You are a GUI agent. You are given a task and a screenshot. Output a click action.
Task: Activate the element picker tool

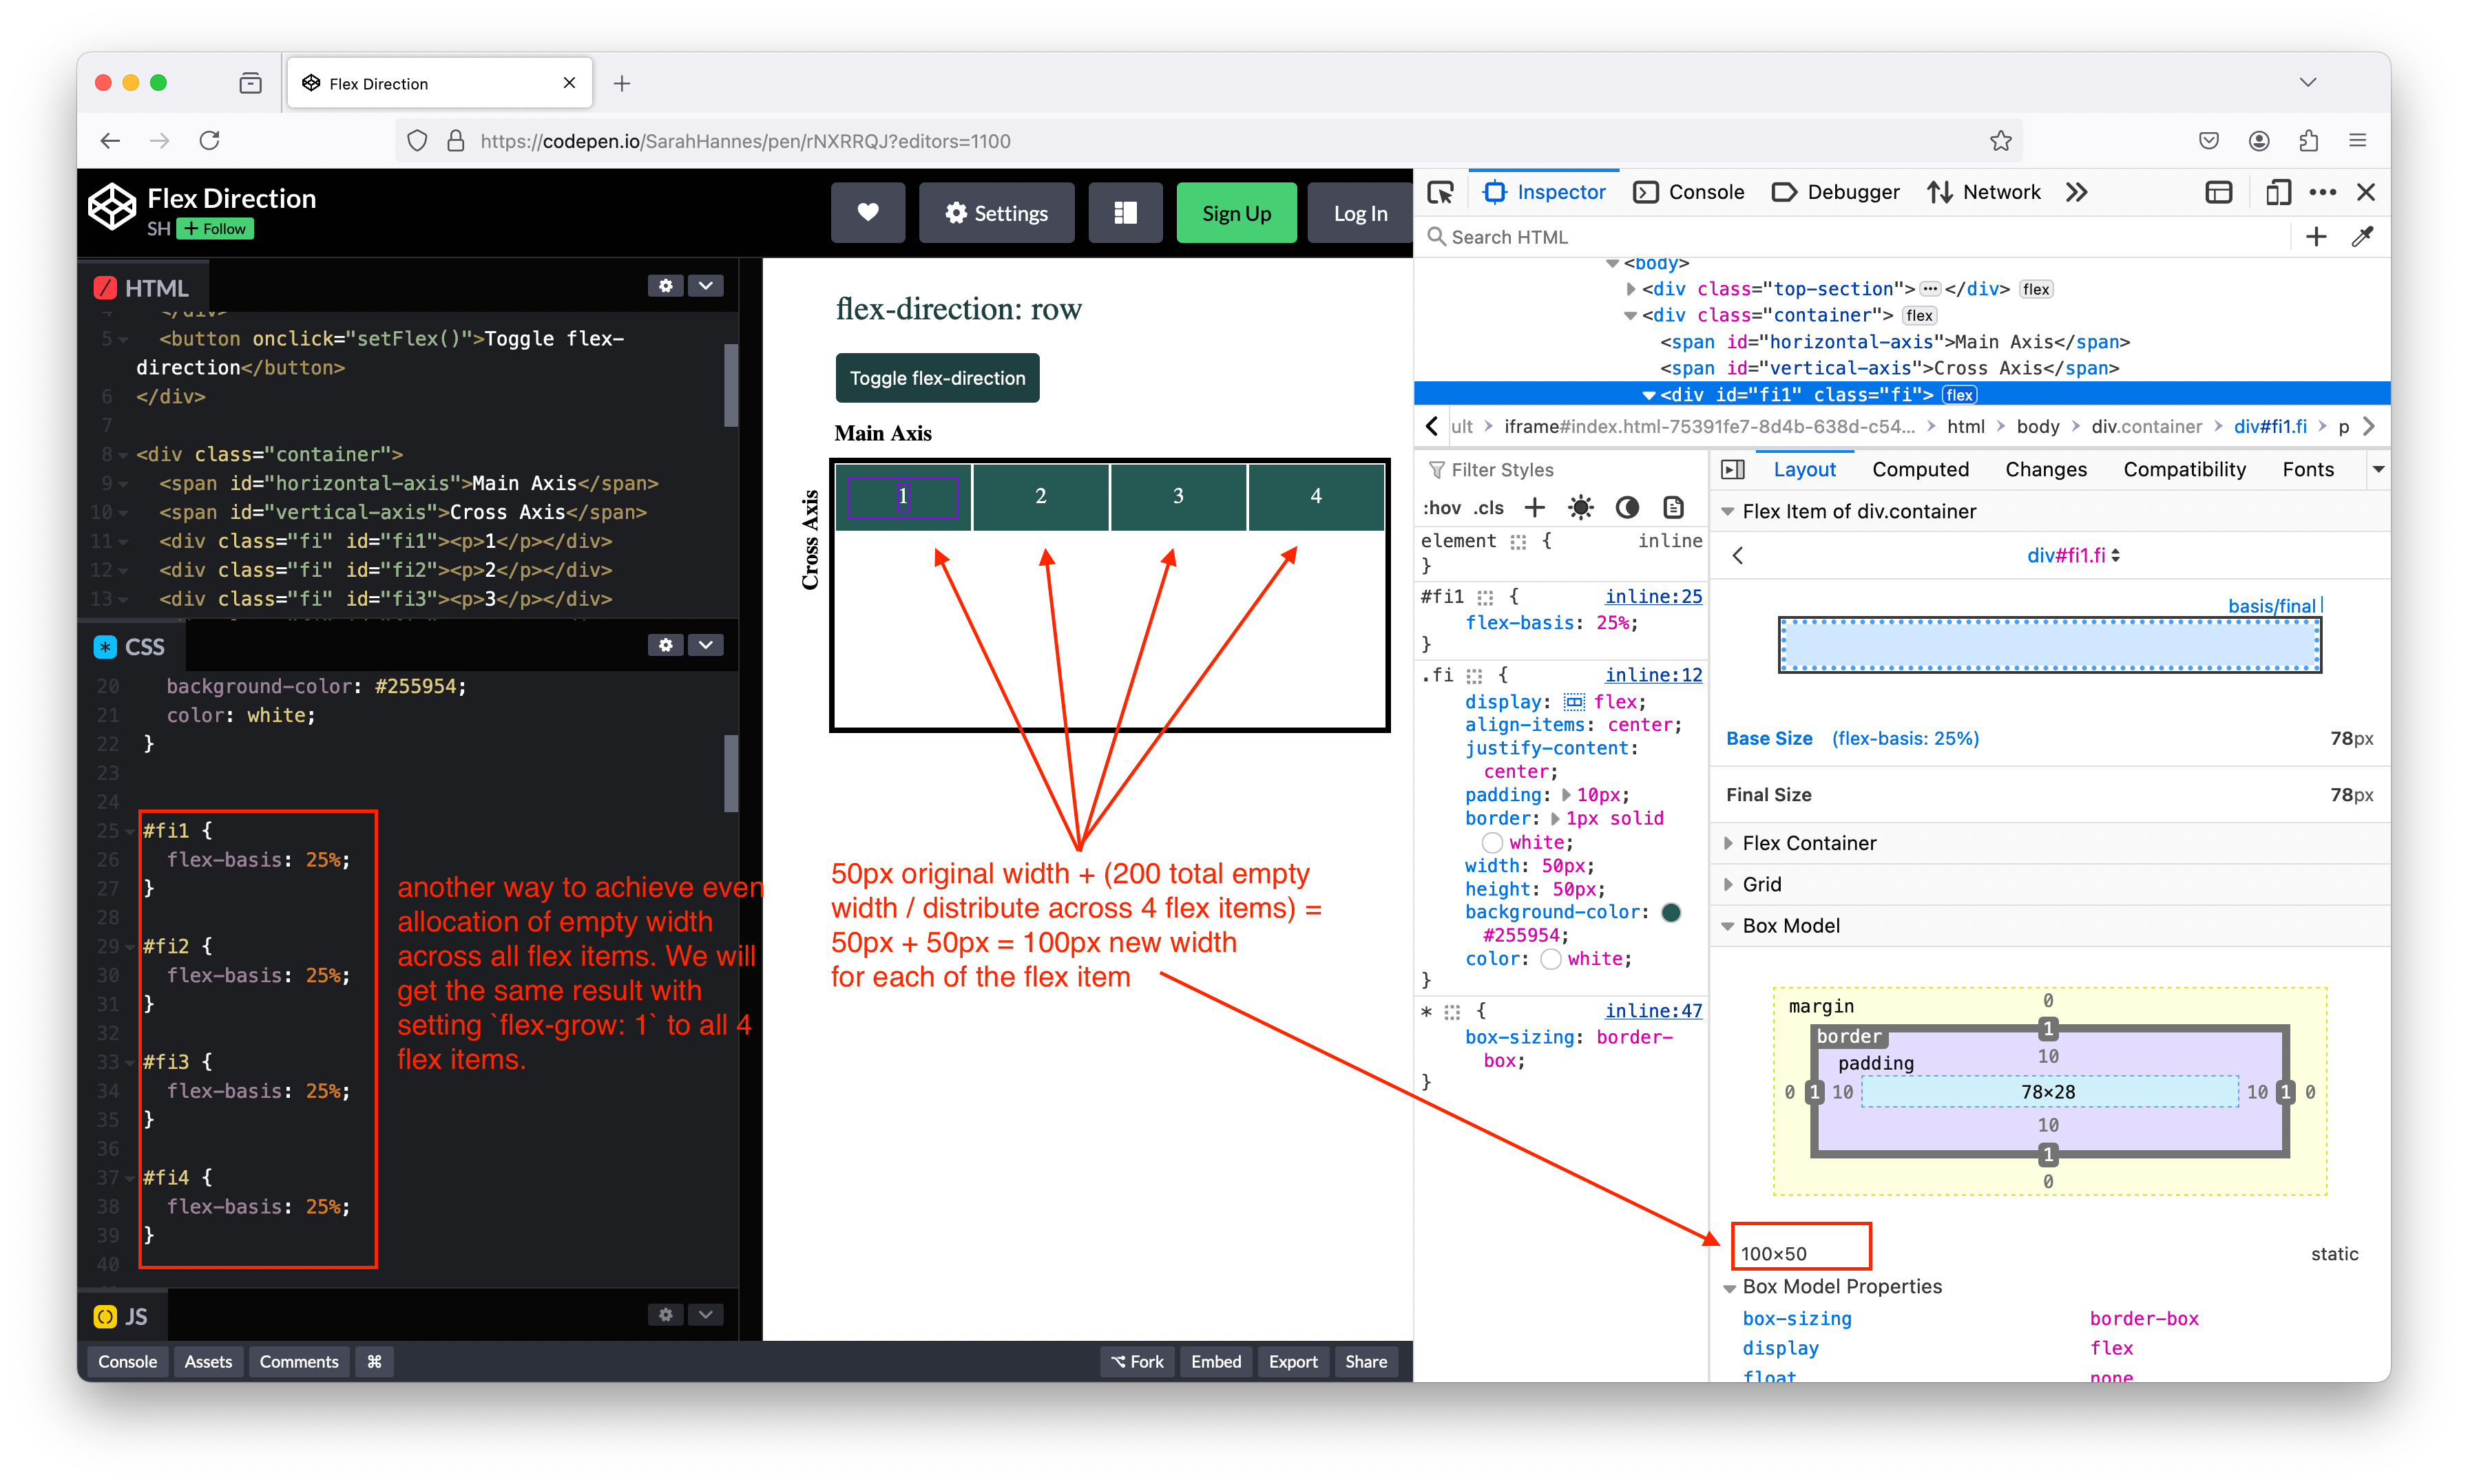click(1441, 192)
